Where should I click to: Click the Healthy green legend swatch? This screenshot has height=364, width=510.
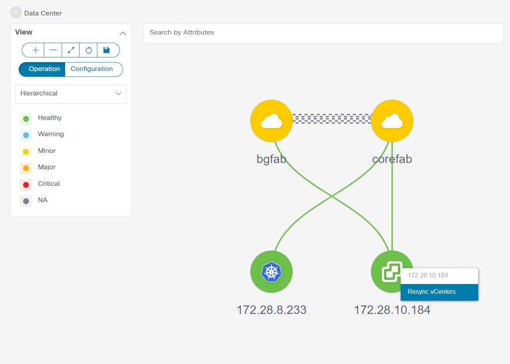point(26,119)
